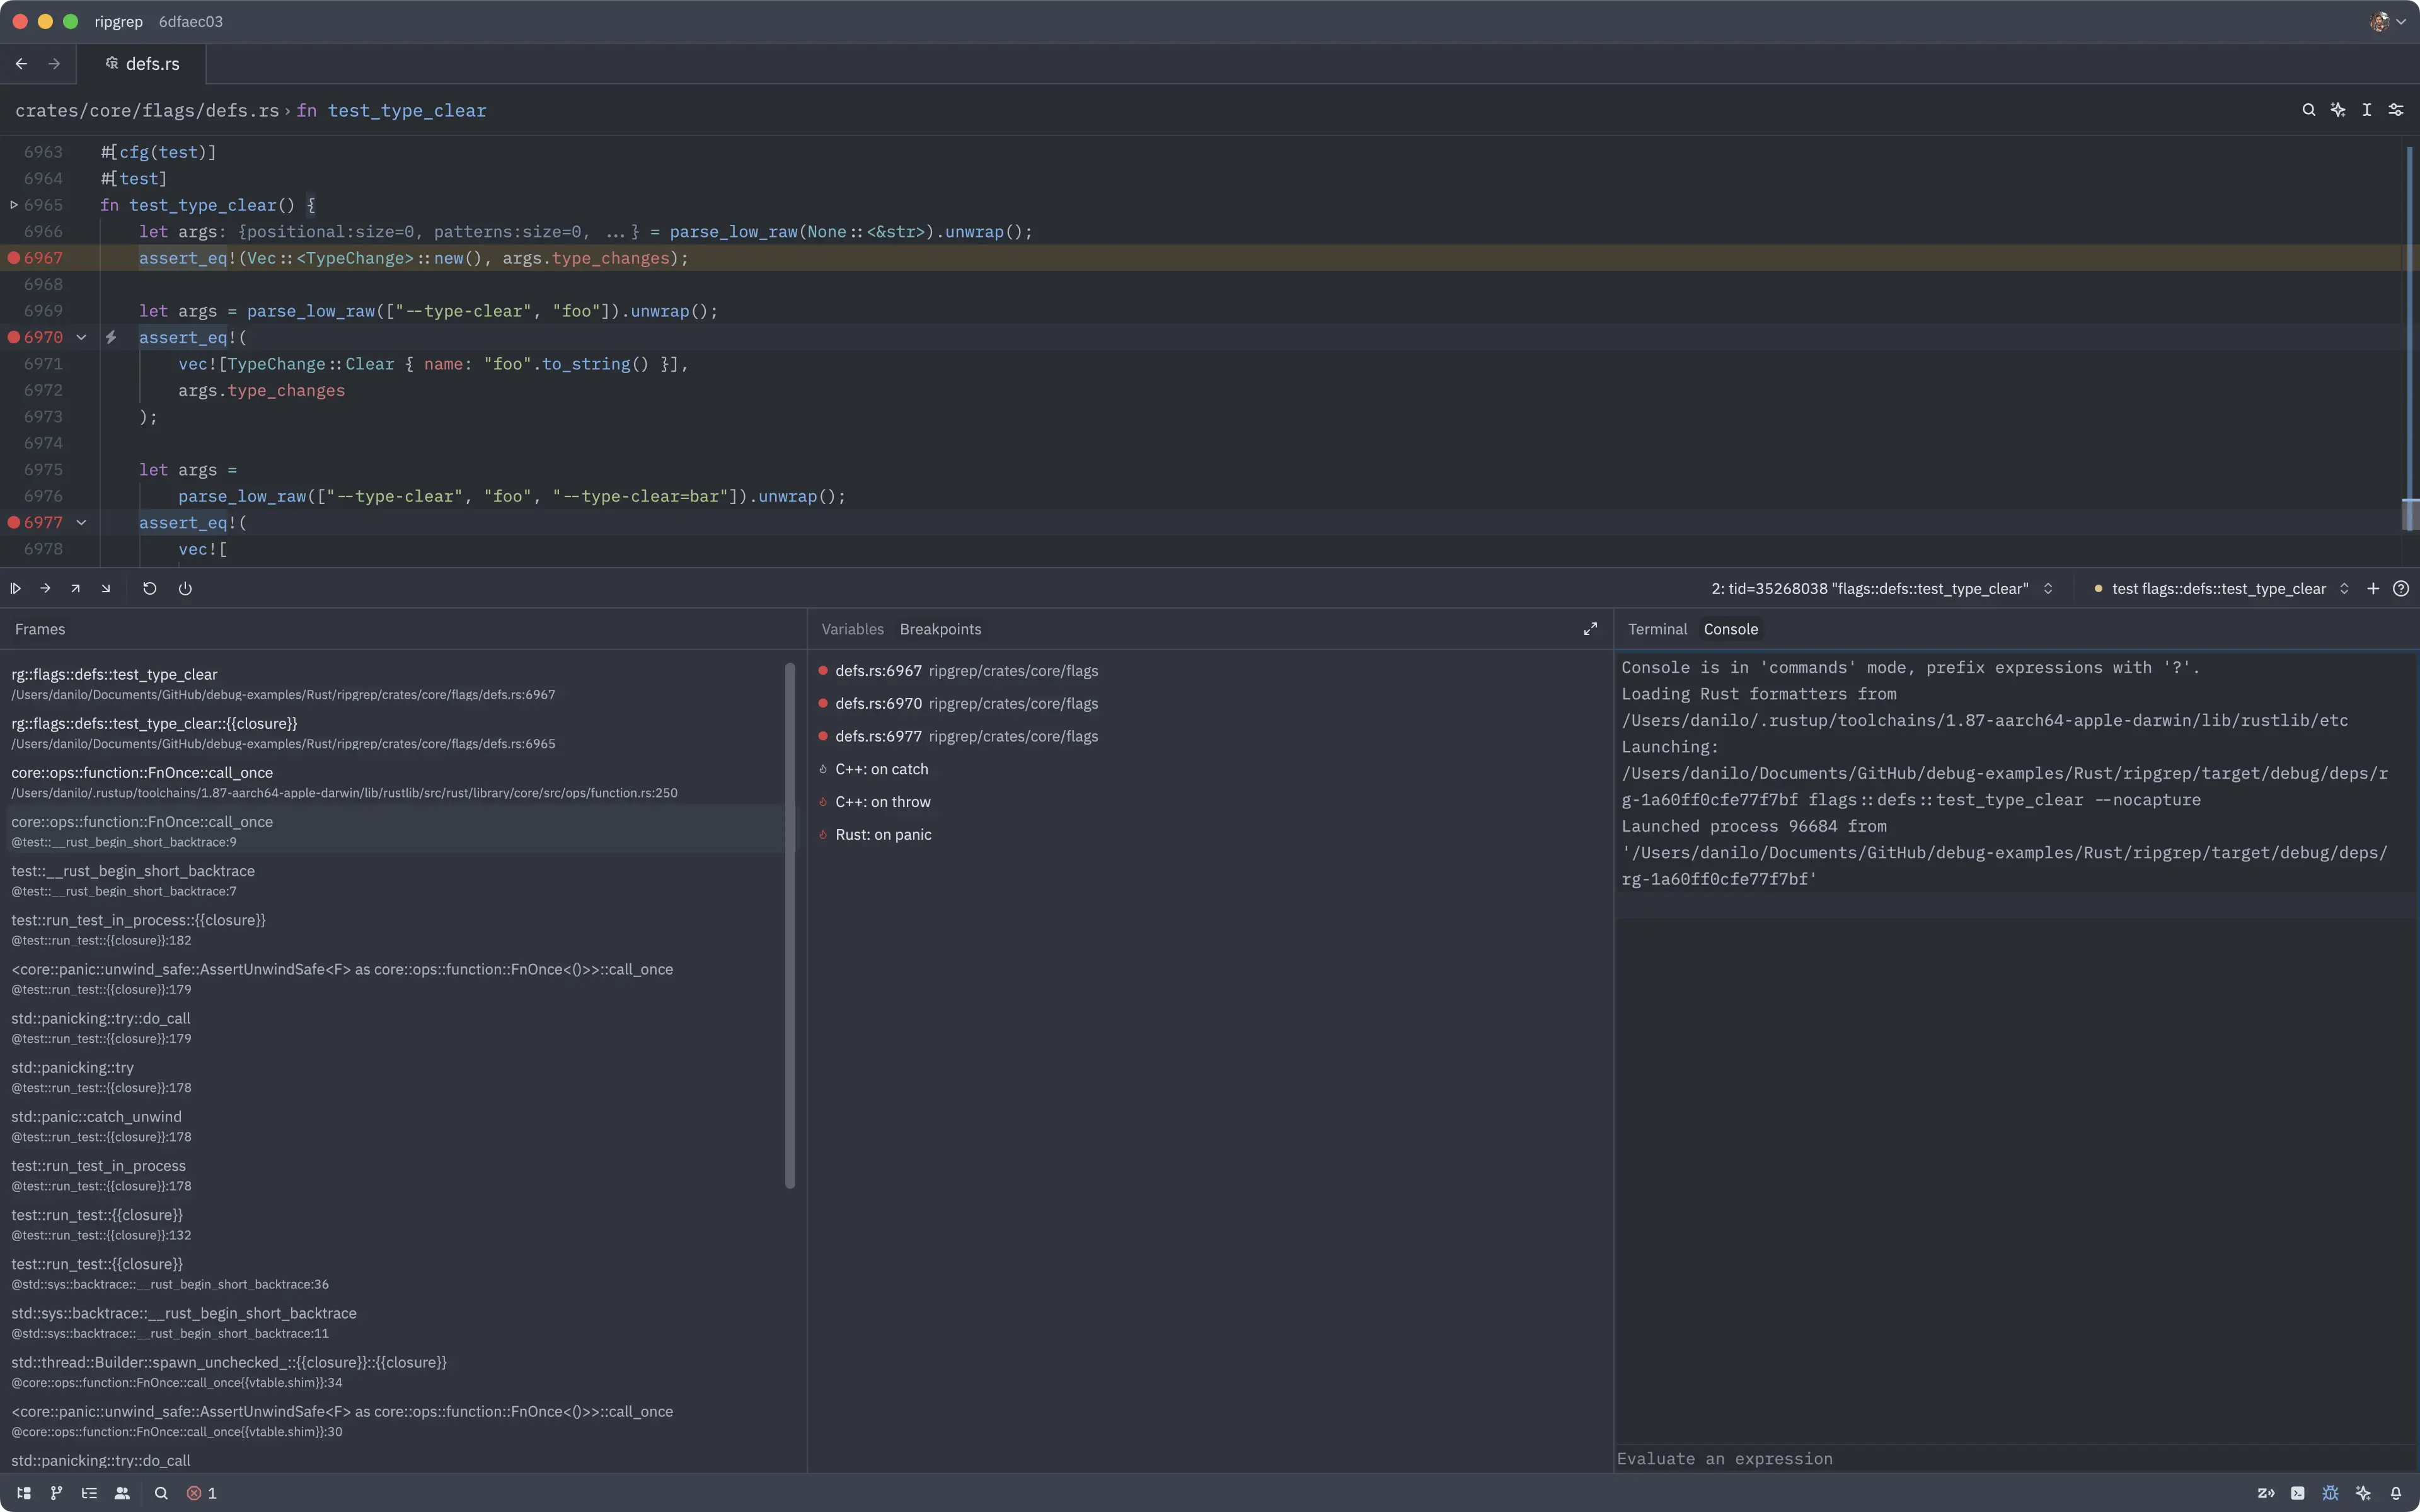
Task: Open the debug session selector dropdown
Action: click(x=2344, y=588)
